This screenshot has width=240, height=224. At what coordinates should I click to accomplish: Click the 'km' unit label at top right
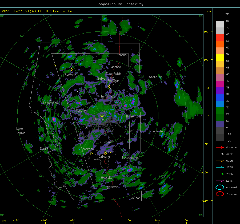click(x=209, y=11)
